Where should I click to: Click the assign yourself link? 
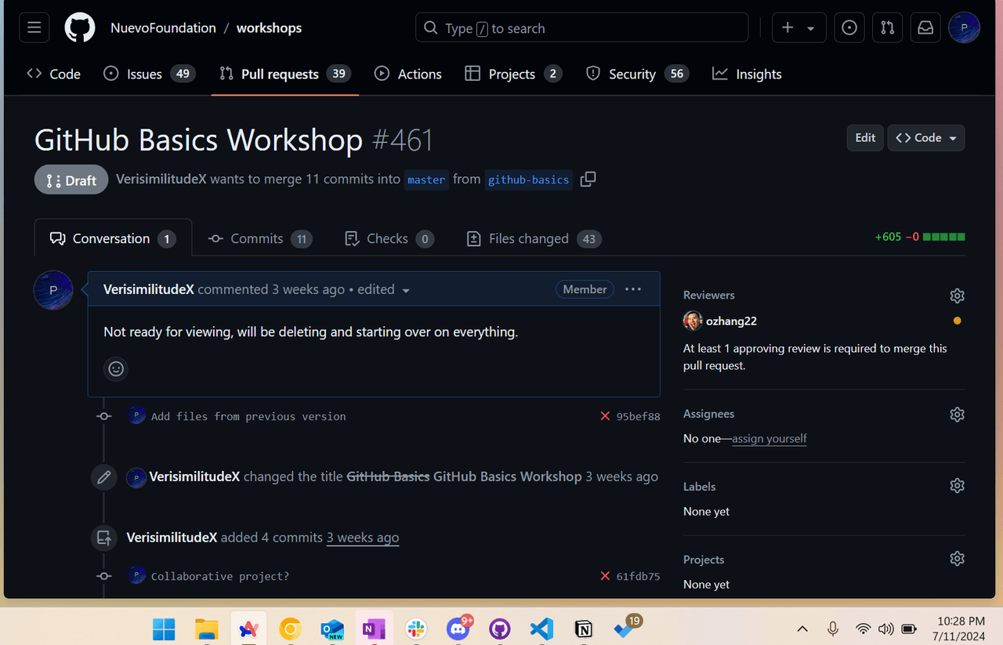click(769, 439)
